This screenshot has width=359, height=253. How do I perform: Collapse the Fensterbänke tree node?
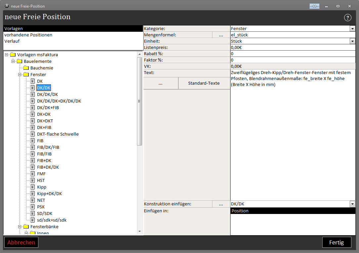[20, 227]
